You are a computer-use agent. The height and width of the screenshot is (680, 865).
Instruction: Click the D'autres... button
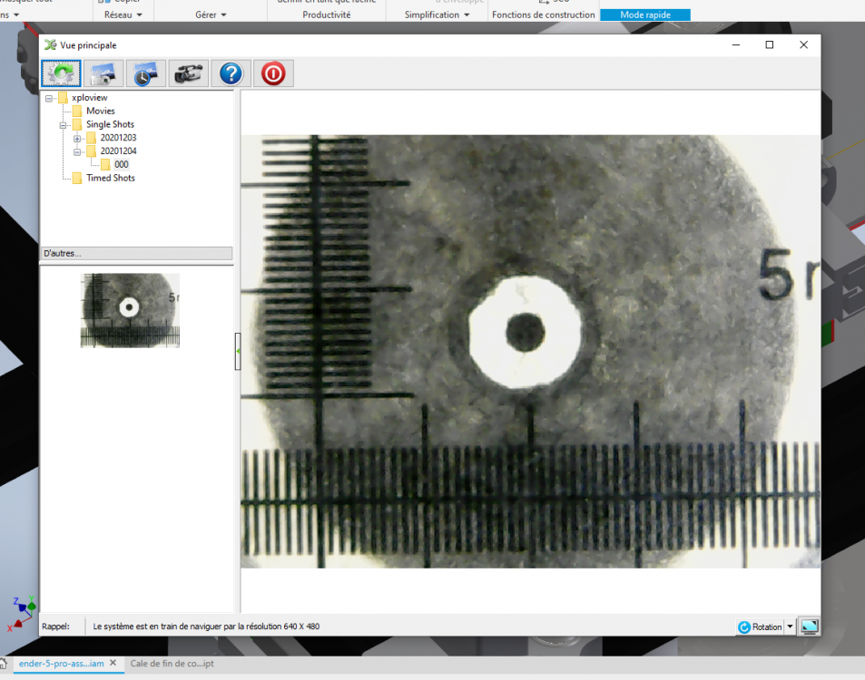coord(137,254)
